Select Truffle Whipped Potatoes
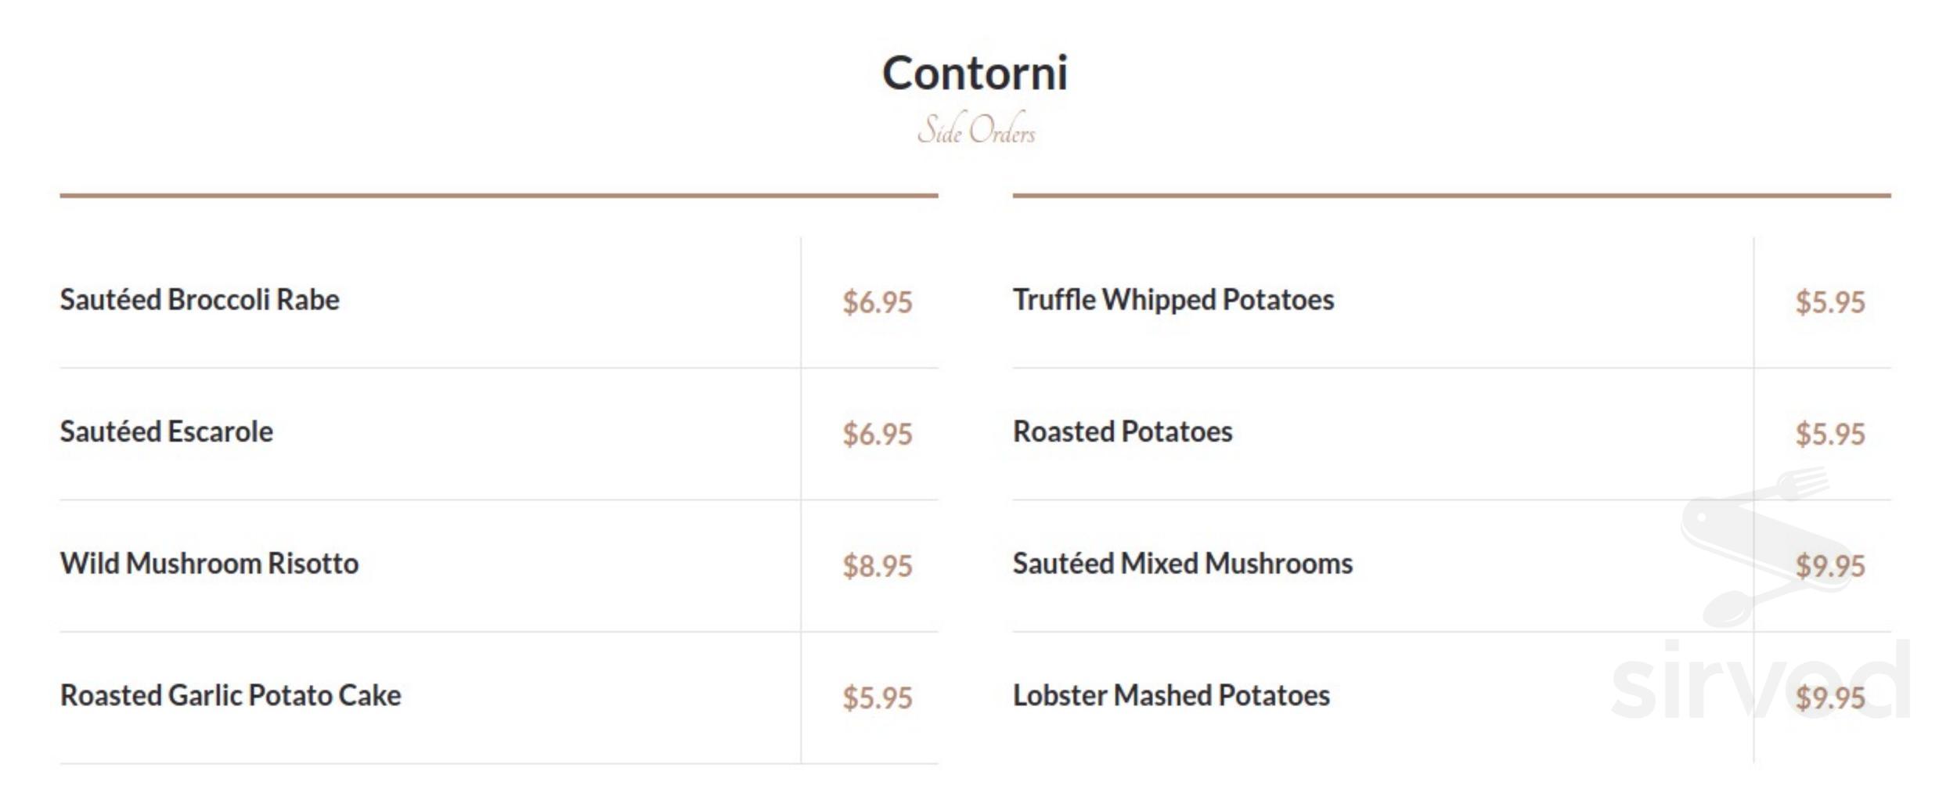This screenshot has height=786, width=1957. click(1173, 300)
